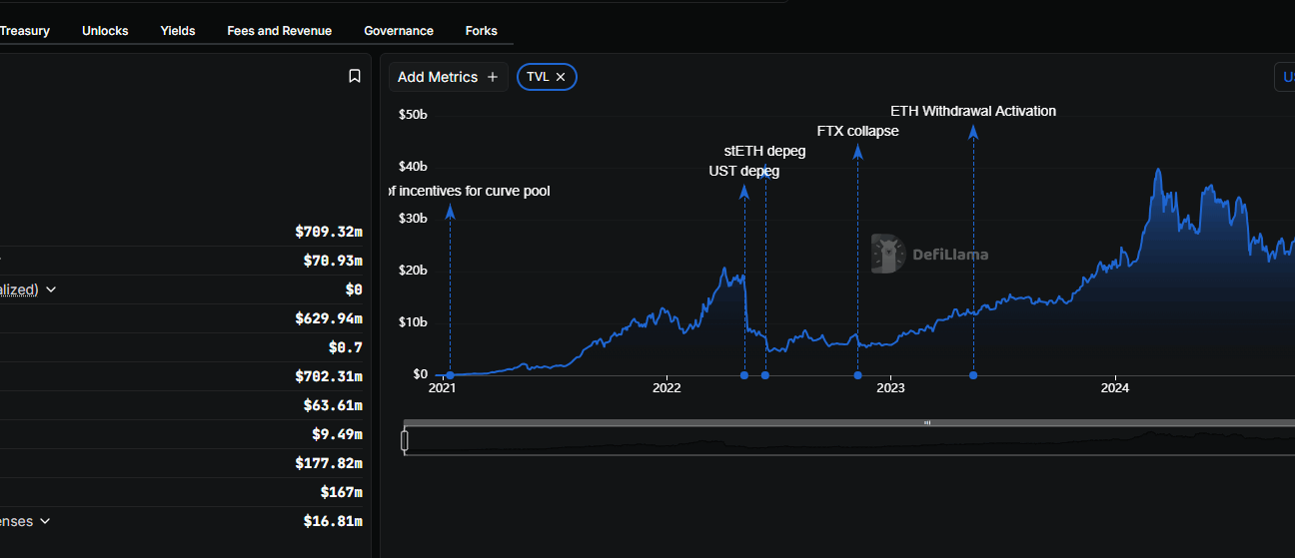1295x558 pixels.
Task: Open the Add Metrics dropdown
Action: click(x=448, y=77)
